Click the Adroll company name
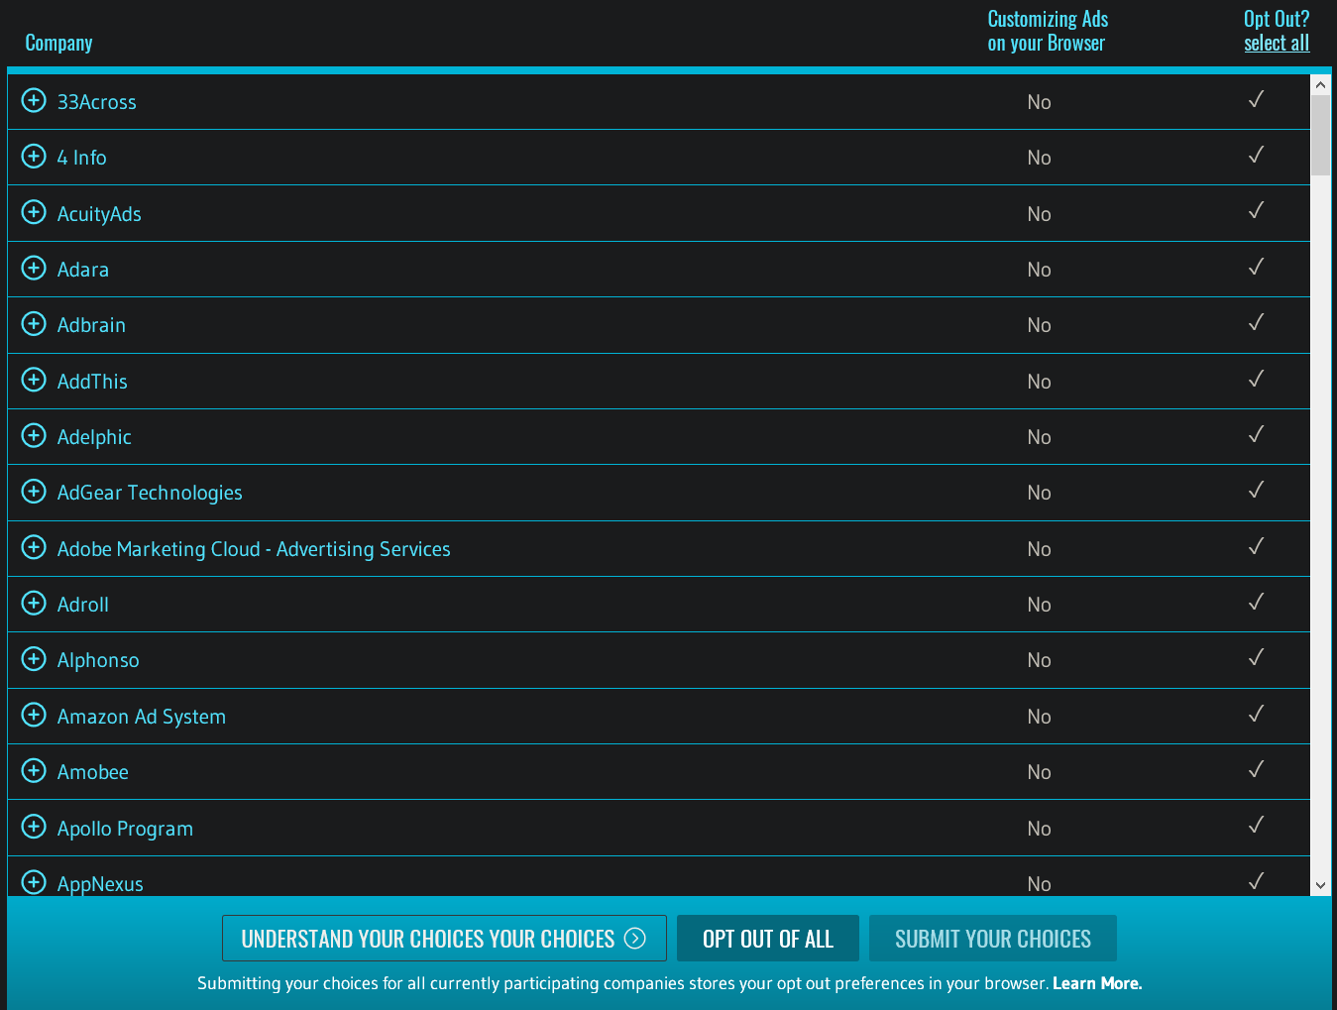 (83, 605)
